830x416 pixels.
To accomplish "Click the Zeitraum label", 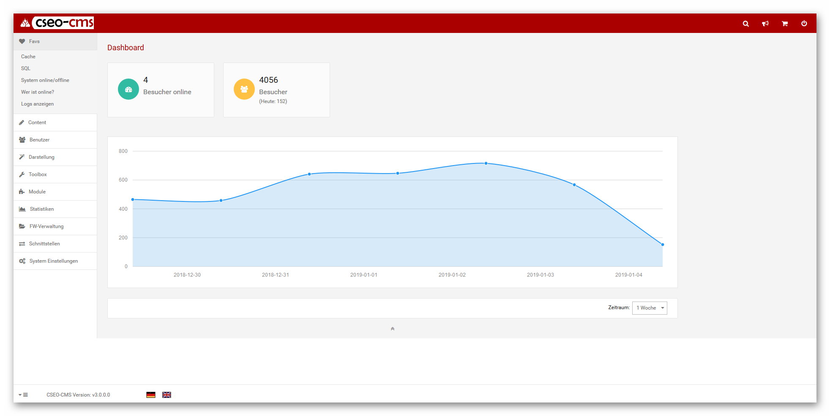I will click(619, 307).
